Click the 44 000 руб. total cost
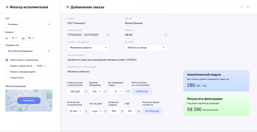 [x=152, y=111]
